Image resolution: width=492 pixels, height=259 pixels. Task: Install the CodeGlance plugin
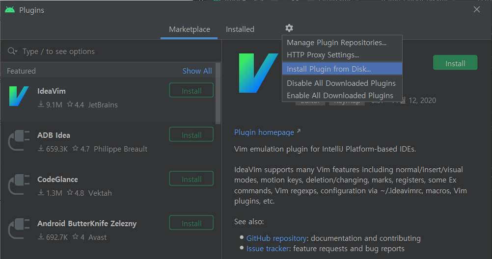coord(191,179)
